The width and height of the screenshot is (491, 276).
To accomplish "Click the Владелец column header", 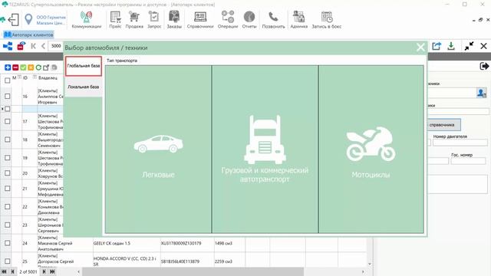I will [48, 78].
